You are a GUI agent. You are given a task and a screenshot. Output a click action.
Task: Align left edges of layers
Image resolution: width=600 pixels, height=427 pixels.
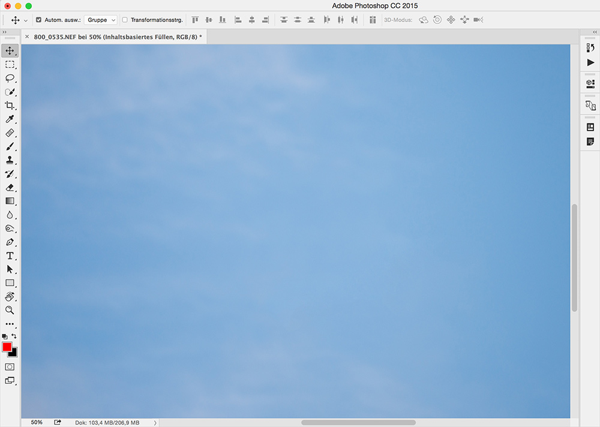(x=238, y=20)
